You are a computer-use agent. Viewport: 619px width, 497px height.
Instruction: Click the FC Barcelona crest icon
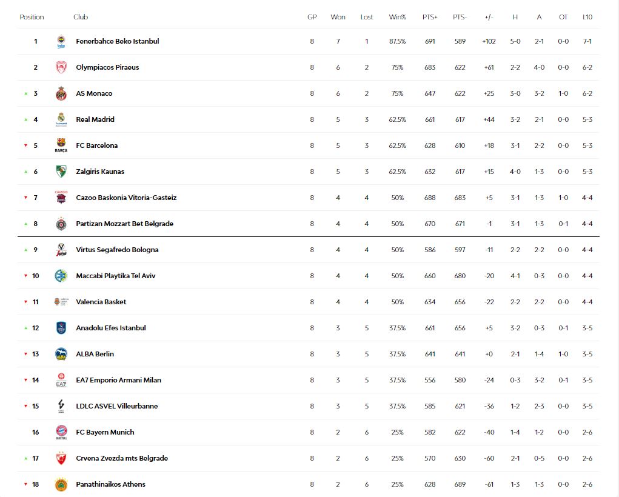tap(61, 145)
